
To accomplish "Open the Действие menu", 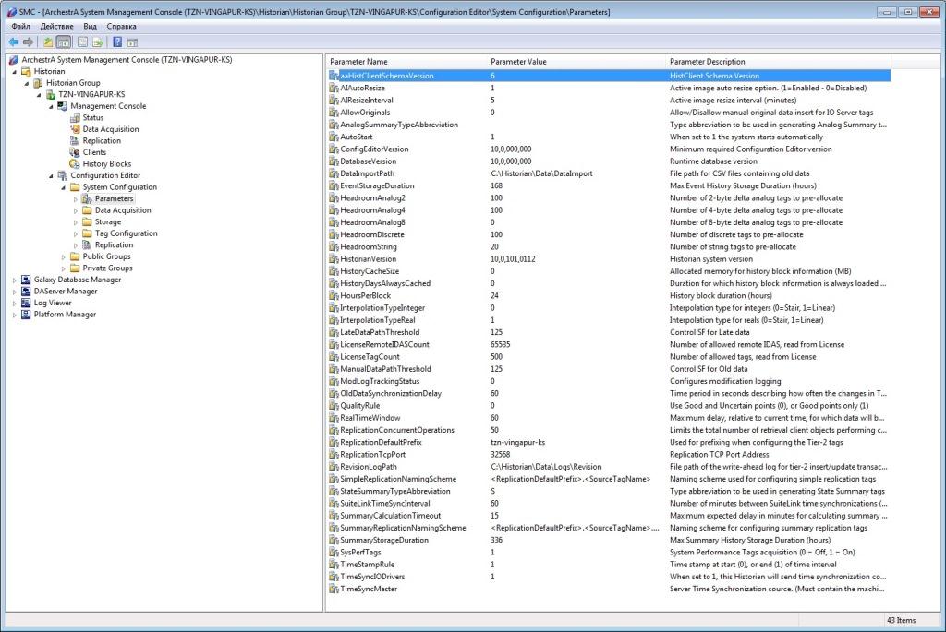I will (x=56, y=27).
